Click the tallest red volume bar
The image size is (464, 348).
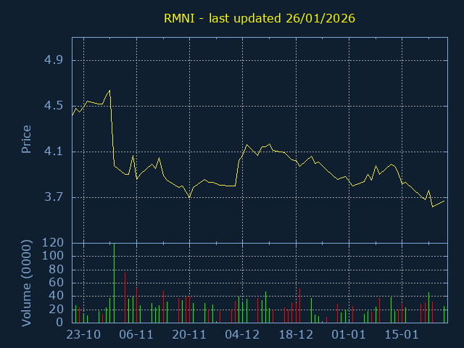125,297
